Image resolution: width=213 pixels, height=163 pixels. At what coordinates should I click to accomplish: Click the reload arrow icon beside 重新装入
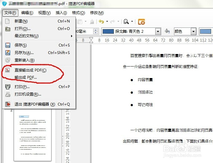(7, 60)
